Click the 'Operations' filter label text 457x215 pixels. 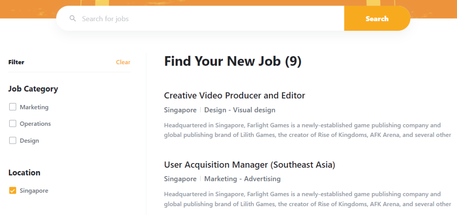(35, 124)
